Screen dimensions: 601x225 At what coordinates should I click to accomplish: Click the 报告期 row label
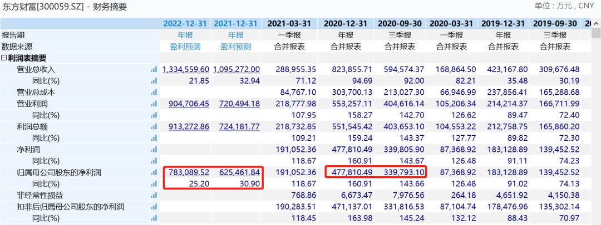[13, 35]
